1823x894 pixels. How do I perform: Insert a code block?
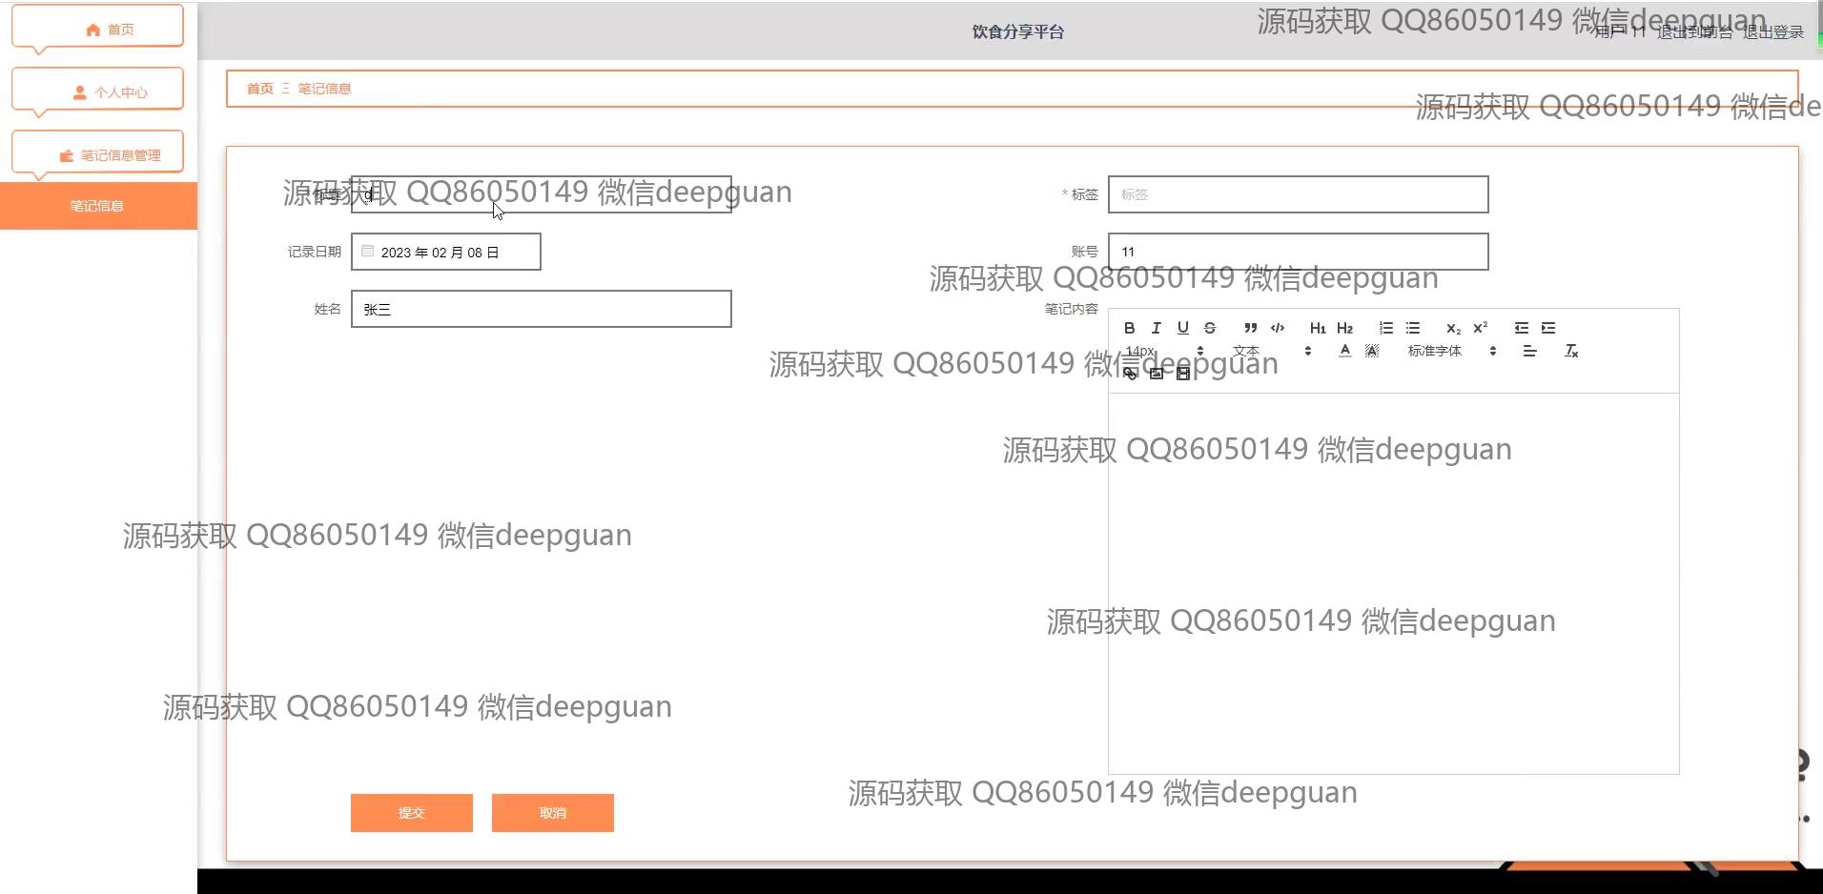[x=1278, y=328]
